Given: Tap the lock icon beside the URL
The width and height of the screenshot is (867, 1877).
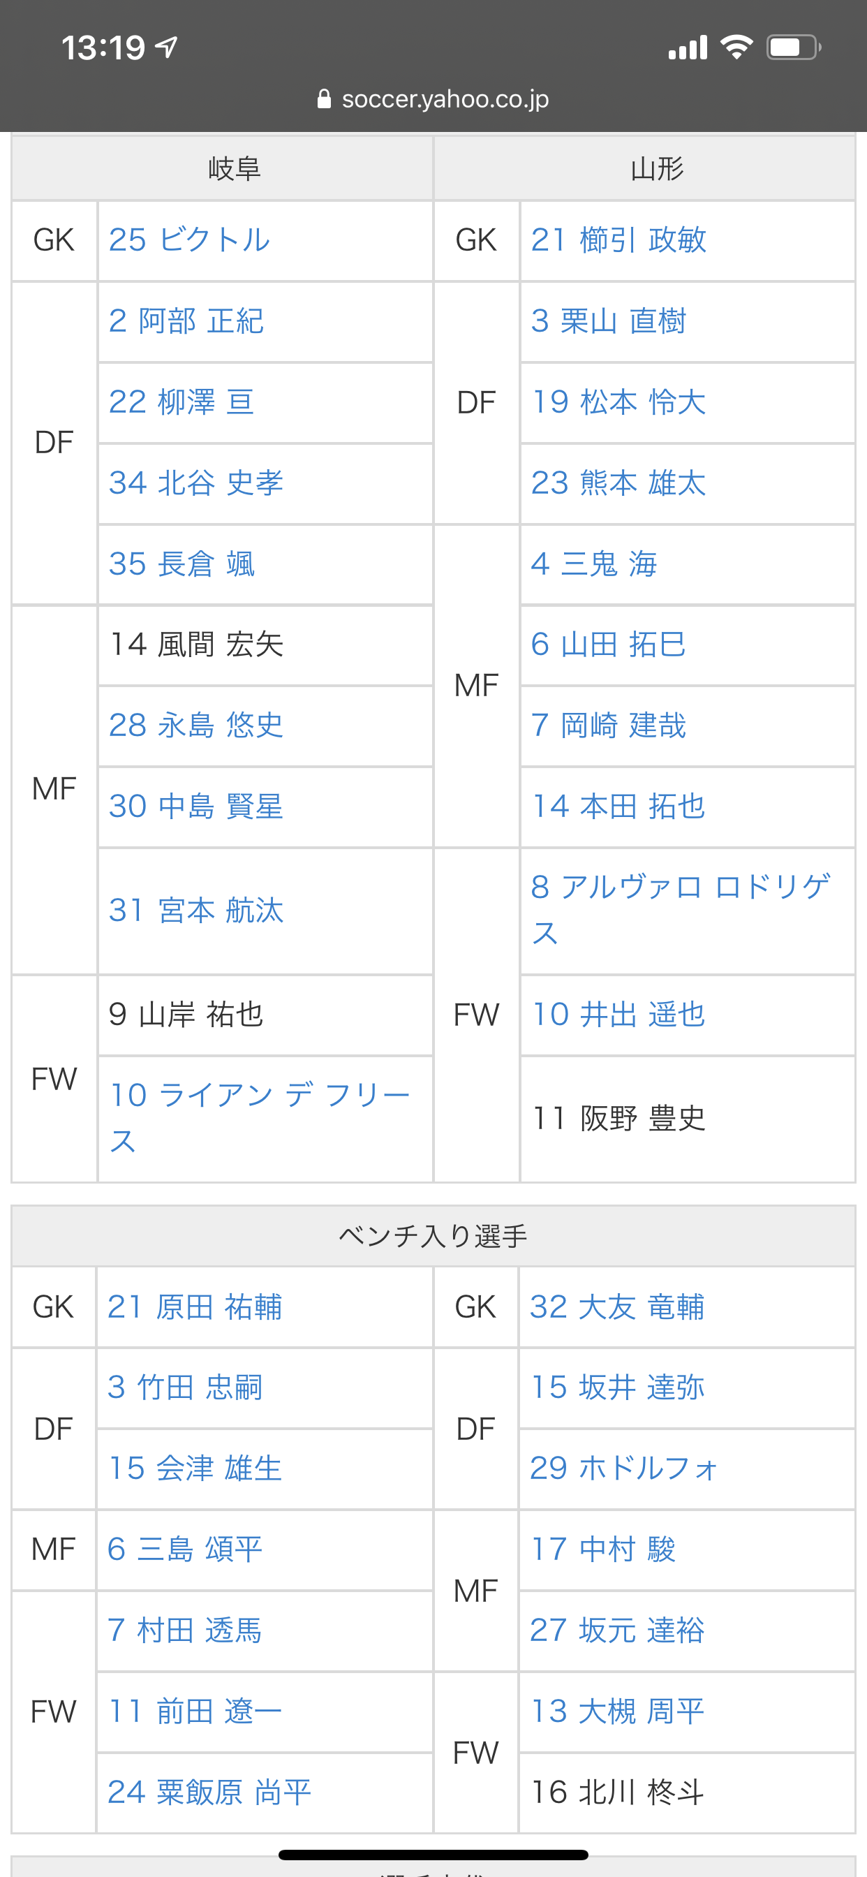Looking at the screenshot, I should [324, 99].
